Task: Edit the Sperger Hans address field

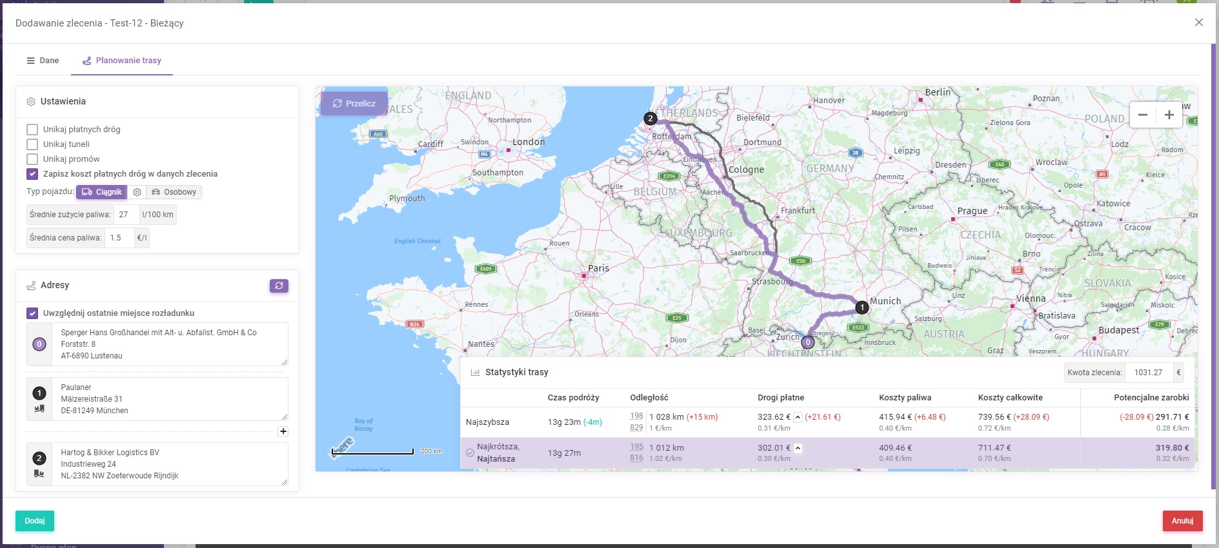Action: point(172,344)
